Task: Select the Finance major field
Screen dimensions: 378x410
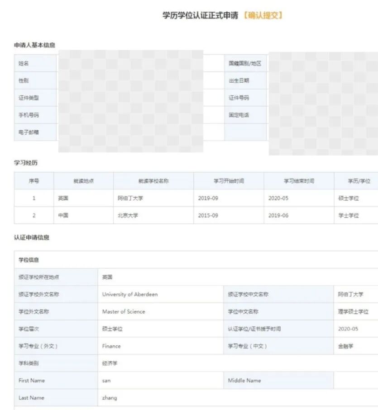Action: coord(110,346)
